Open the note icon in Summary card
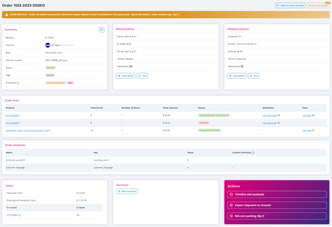Image resolution: width=332 pixels, height=227 pixels. [102, 30]
